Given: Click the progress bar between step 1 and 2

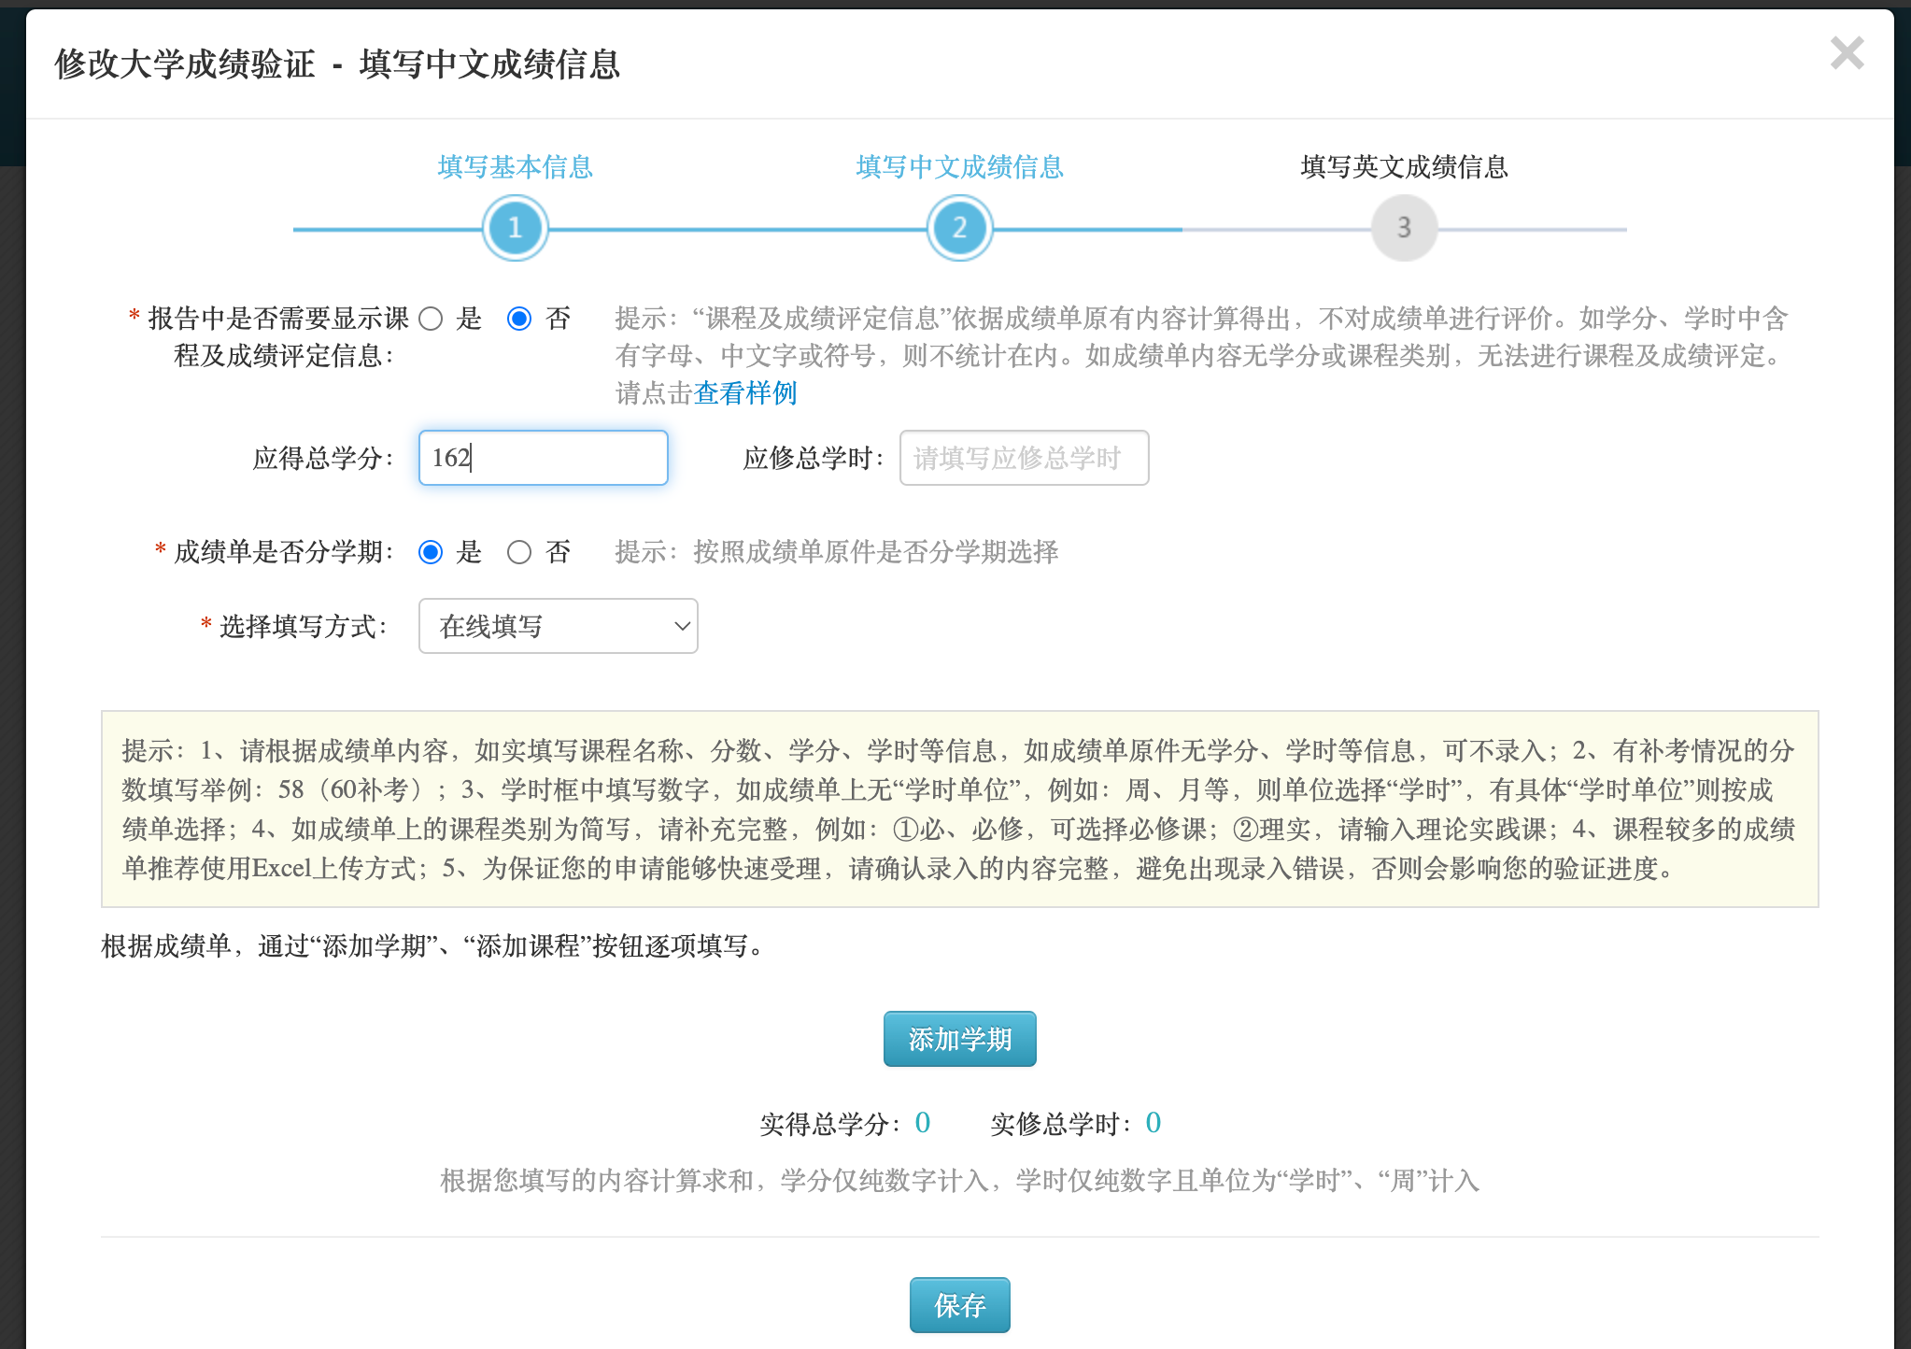Looking at the screenshot, I should click(738, 227).
